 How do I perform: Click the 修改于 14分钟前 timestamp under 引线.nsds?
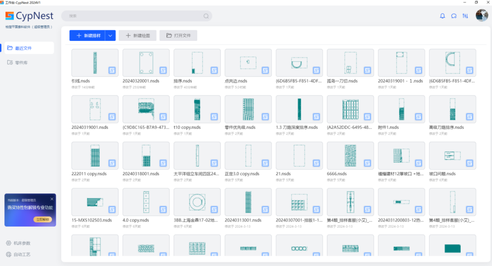[x=83, y=87]
